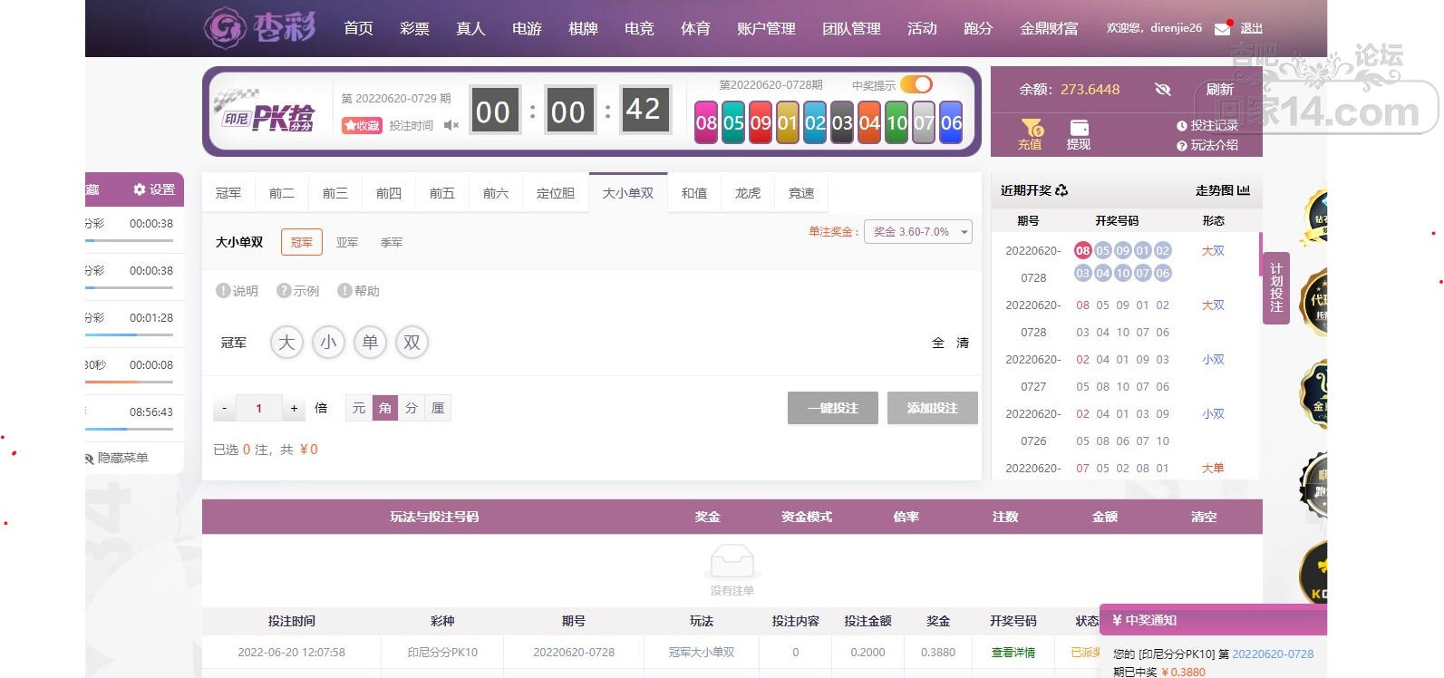Viewport: 1444px width, 678px height.
Task: Choose 分 as the bet unit
Action: coord(412,408)
